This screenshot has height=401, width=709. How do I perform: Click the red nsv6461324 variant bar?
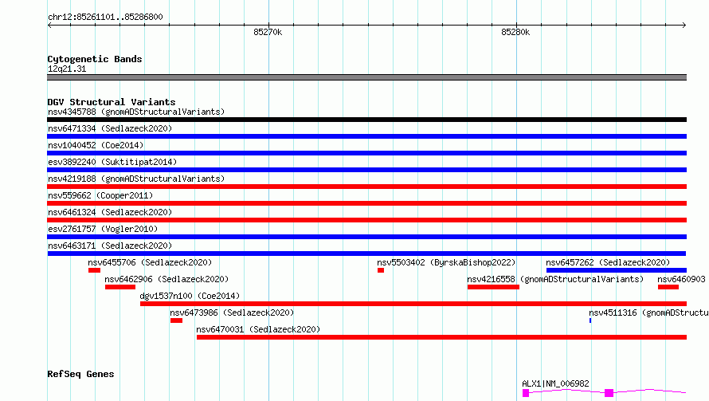click(x=366, y=220)
